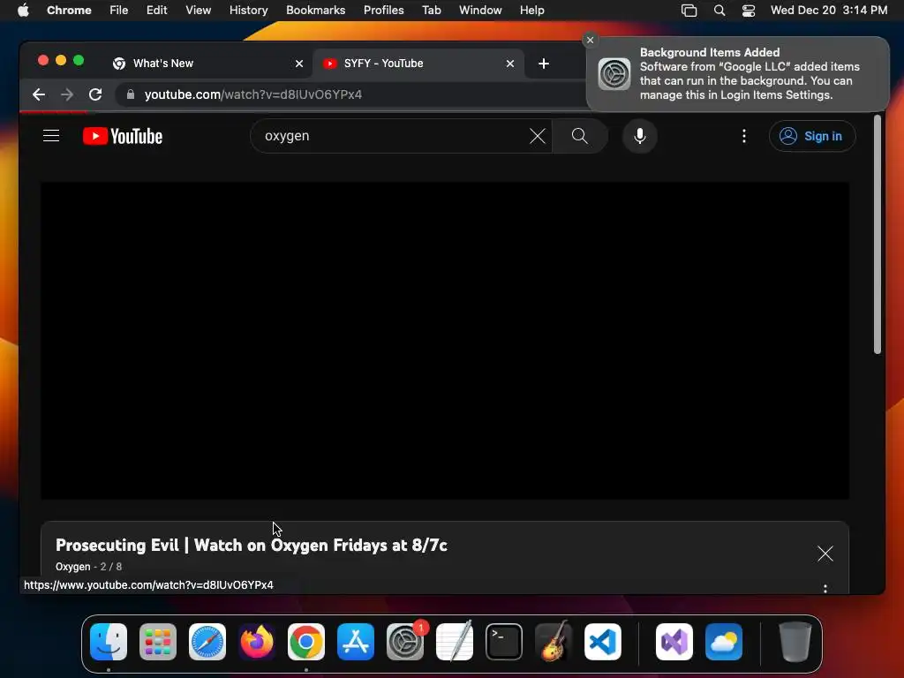Submit search with the magnifier button

[579, 136]
